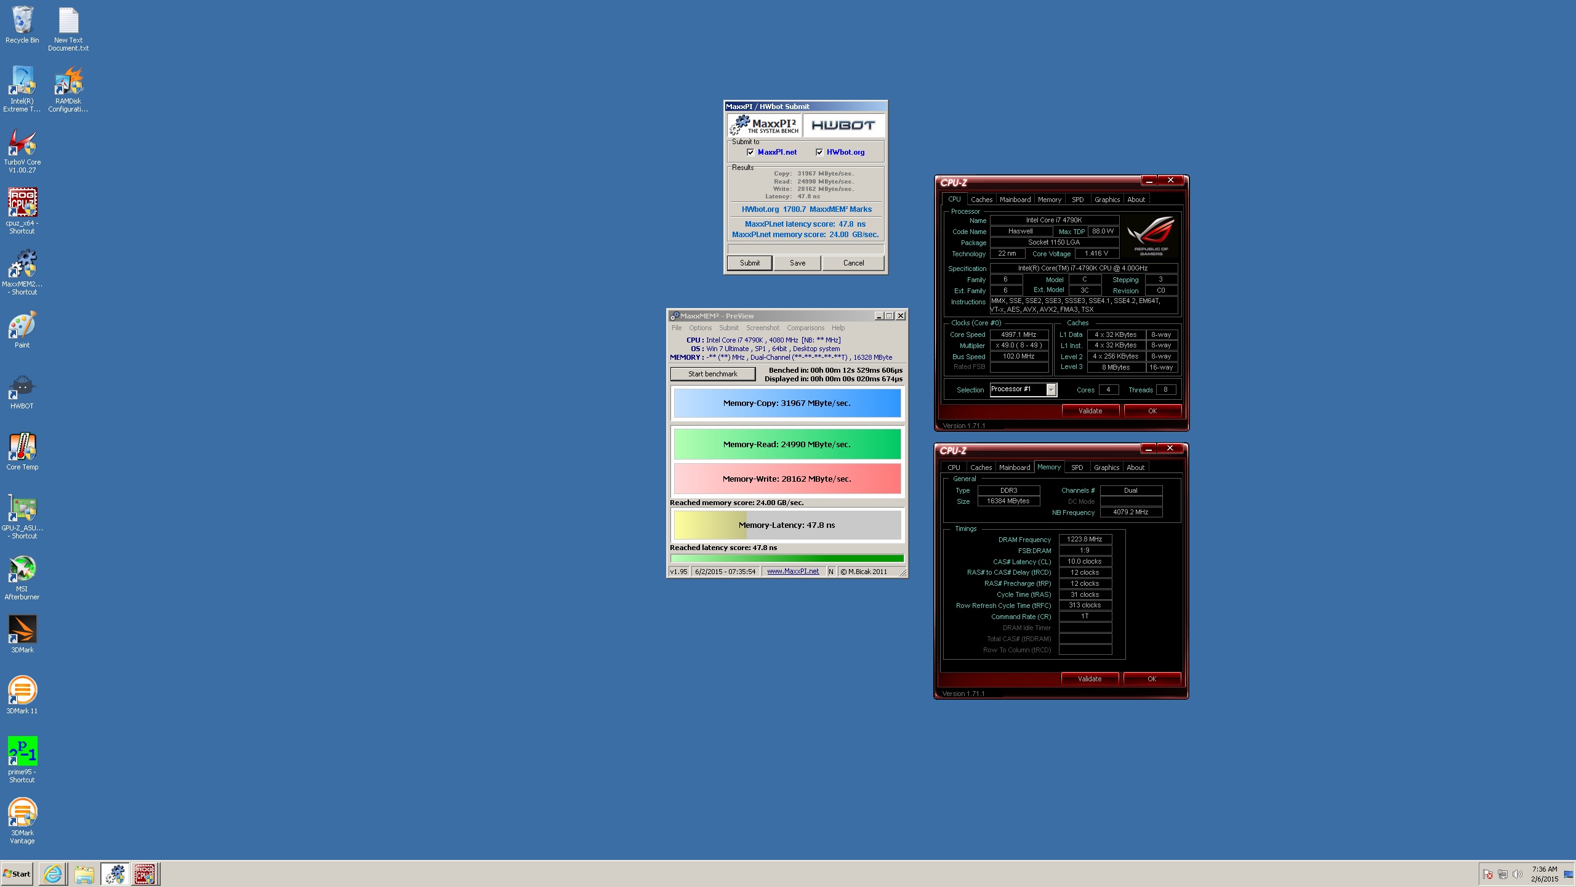Open Screenshot menu in MaxxMEM²
This screenshot has height=887, width=1576.
click(x=763, y=328)
